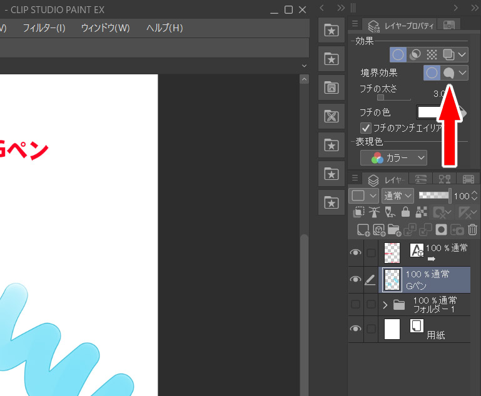This screenshot has height=396, width=481.
Task: Click the New raster layer icon
Action: [x=363, y=230]
